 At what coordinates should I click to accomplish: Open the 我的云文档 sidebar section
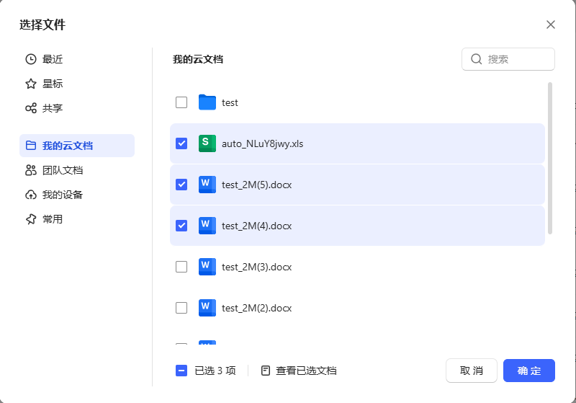pos(76,146)
